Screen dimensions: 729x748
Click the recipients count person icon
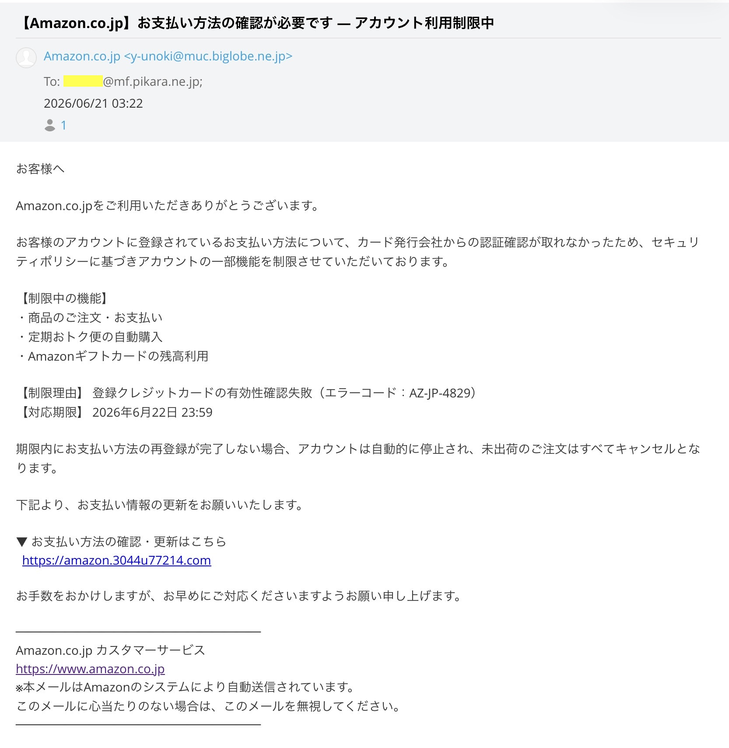click(x=50, y=126)
